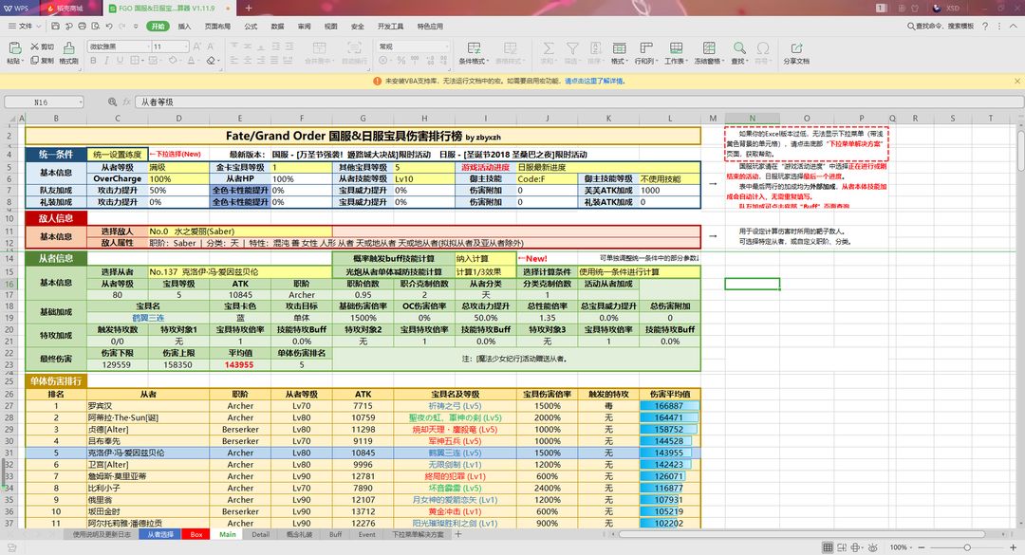Image resolution: width=1025 pixels, height=555 pixels.
Task: Toggle Underline formatting
Action: point(120,60)
